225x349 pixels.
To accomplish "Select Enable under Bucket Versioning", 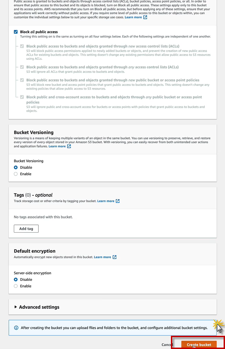I will pos(16,174).
